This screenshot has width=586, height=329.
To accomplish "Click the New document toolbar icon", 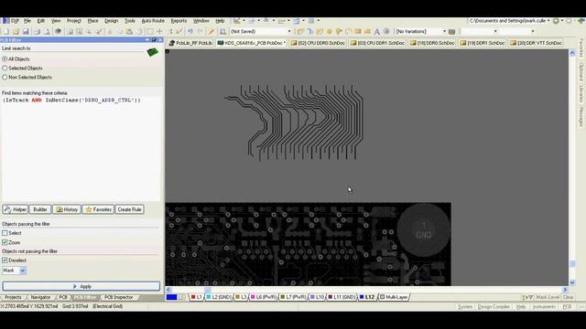I will coord(5,32).
